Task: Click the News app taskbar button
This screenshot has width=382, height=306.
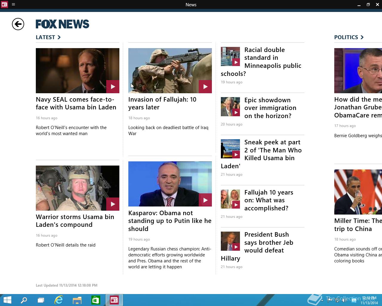Action: (114, 300)
